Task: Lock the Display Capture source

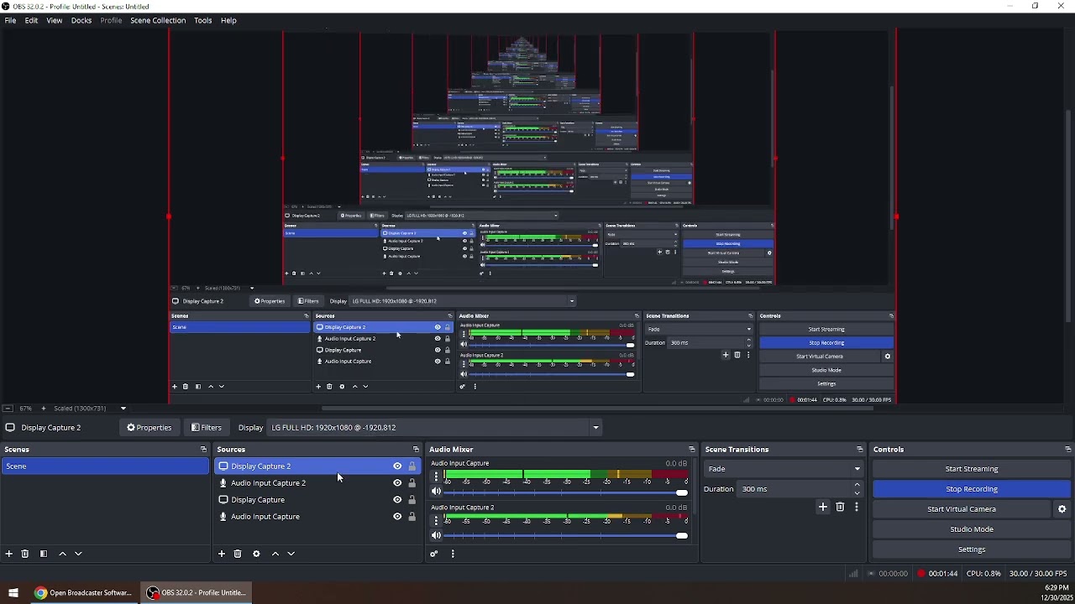Action: pyautogui.click(x=412, y=500)
